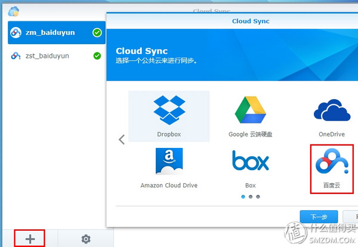Go to previous providers with left chevron
358x247 pixels.
(x=122, y=140)
